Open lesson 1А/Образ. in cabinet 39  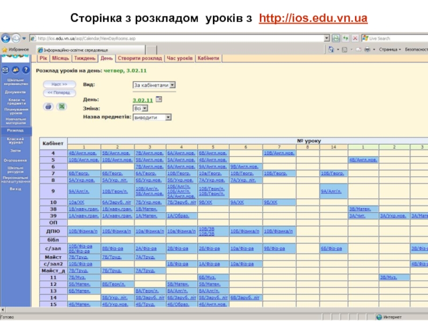(178, 216)
